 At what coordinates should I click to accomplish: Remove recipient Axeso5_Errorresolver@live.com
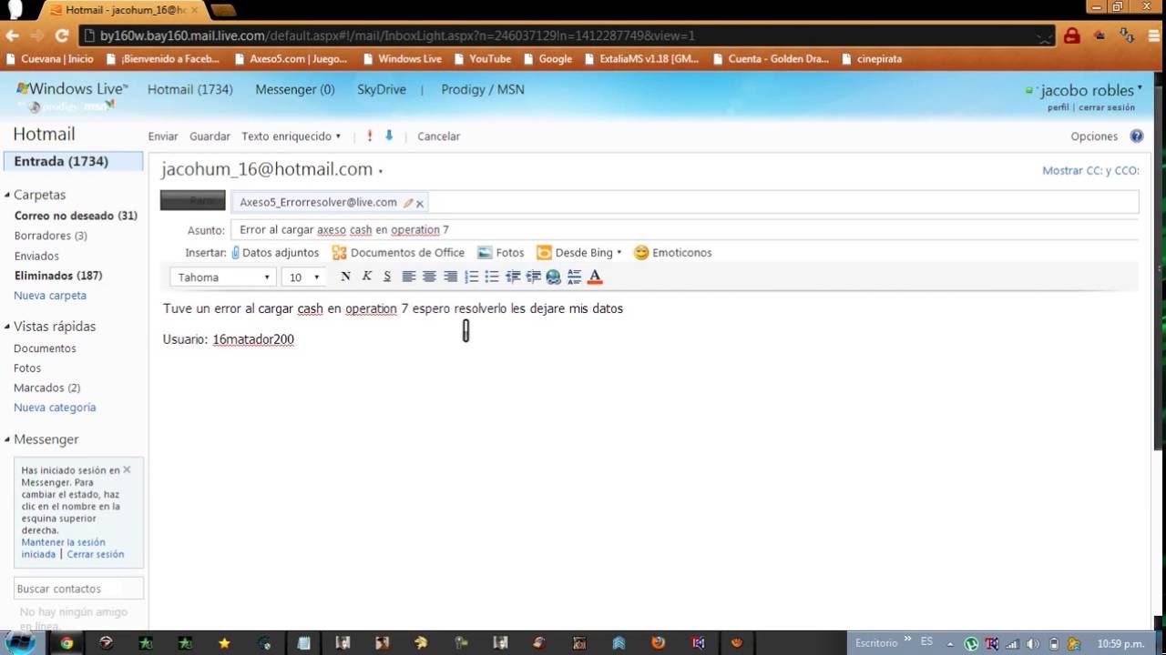coord(420,204)
